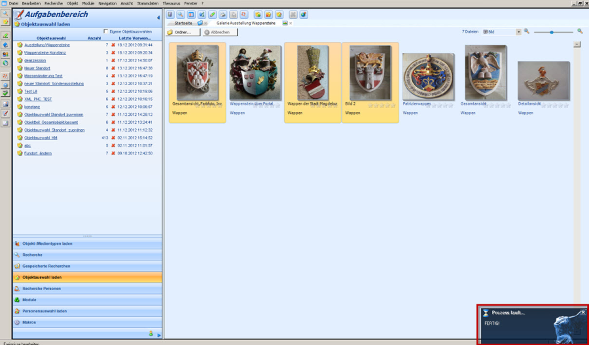Viewport: 589px width, 345px height.
Task: Expand the 'Personenauswahl laden' section
Action: click(88, 311)
